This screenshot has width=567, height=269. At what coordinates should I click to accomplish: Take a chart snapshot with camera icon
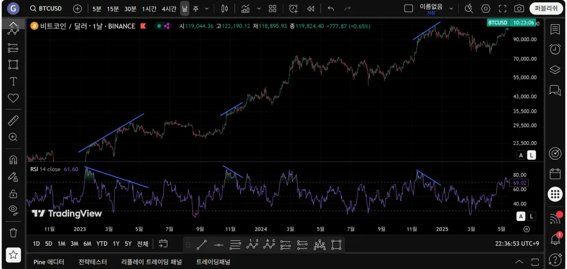coord(519,8)
